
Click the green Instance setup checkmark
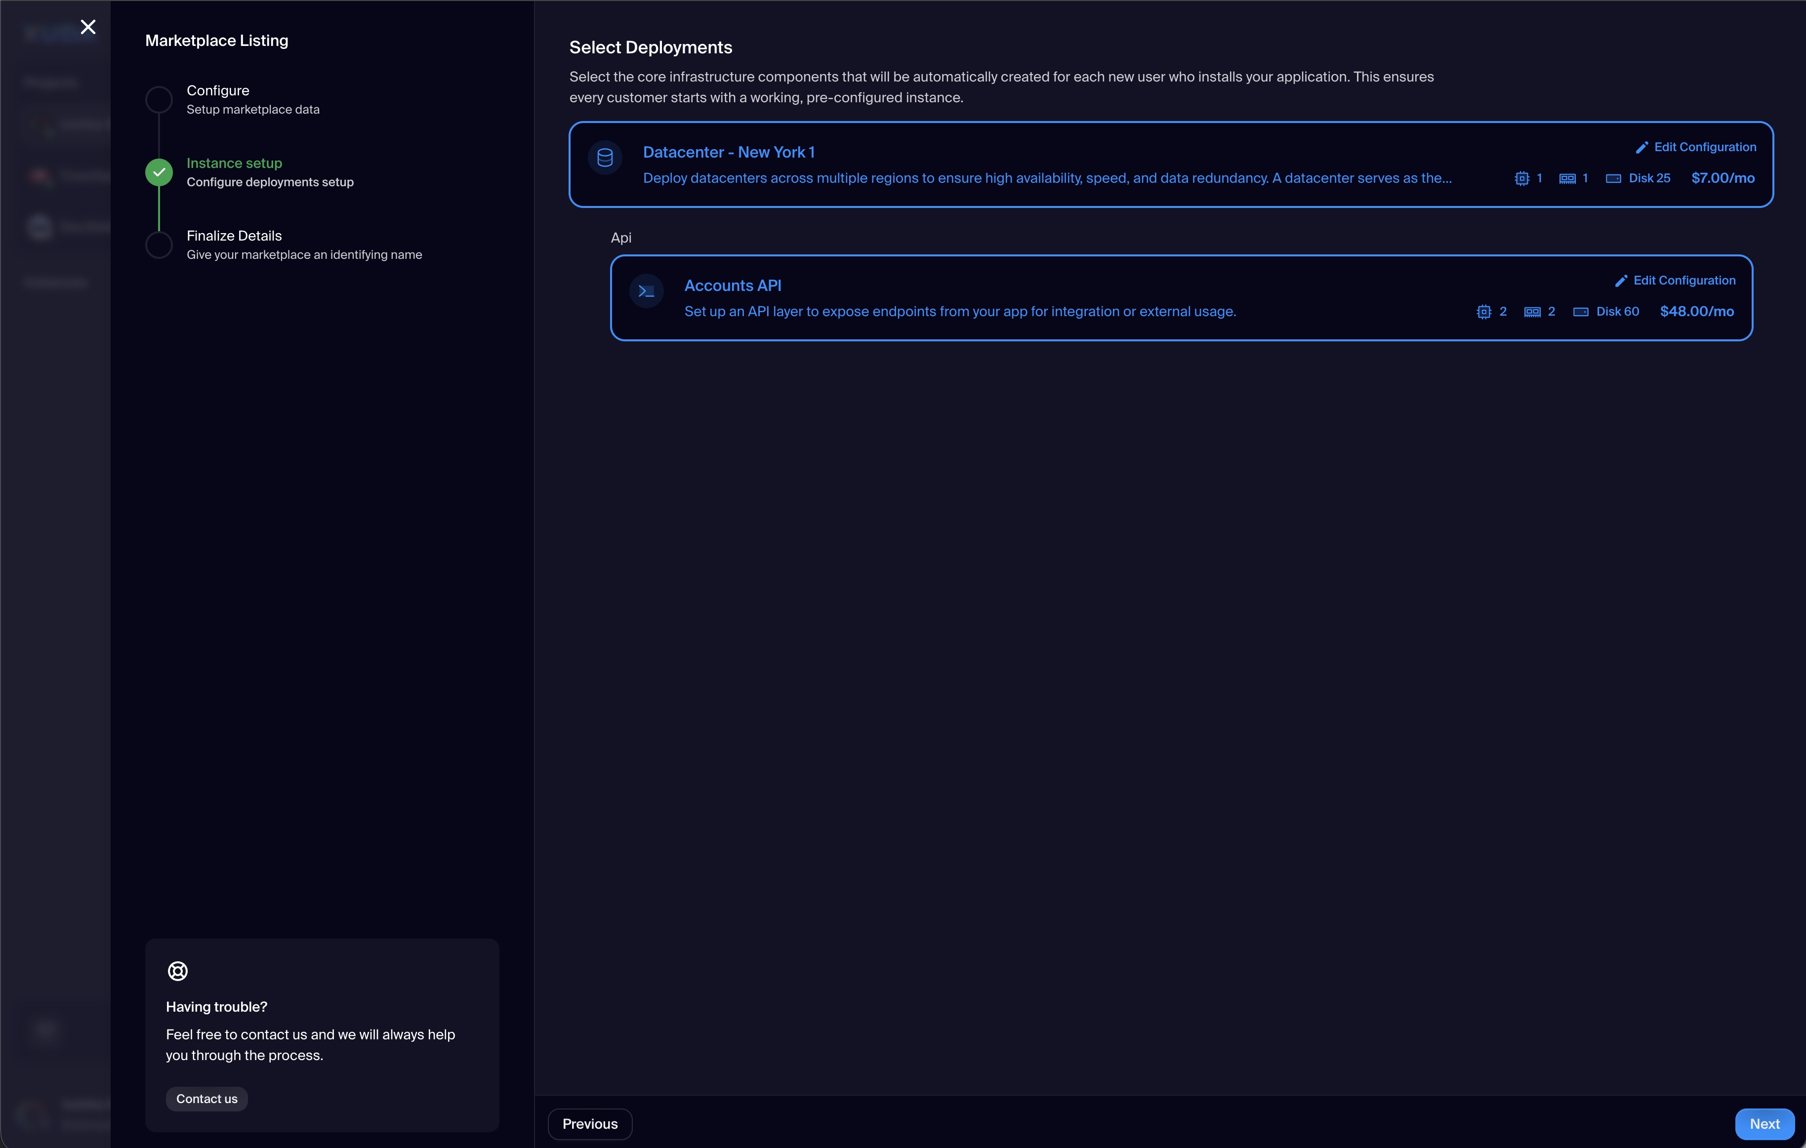pos(159,172)
